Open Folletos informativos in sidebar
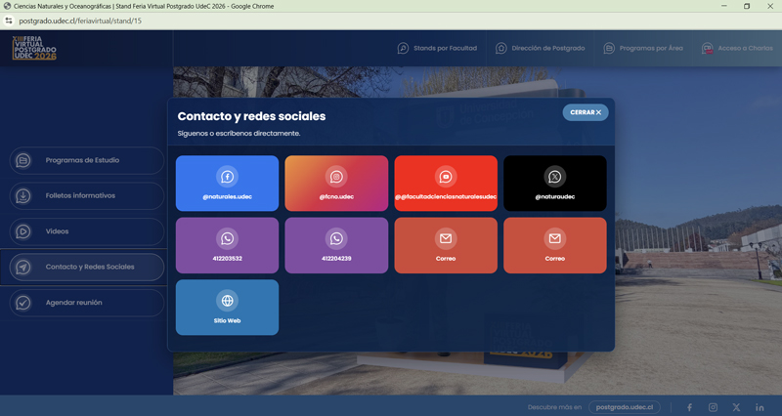Image resolution: width=782 pixels, height=416 pixels. pos(87,196)
